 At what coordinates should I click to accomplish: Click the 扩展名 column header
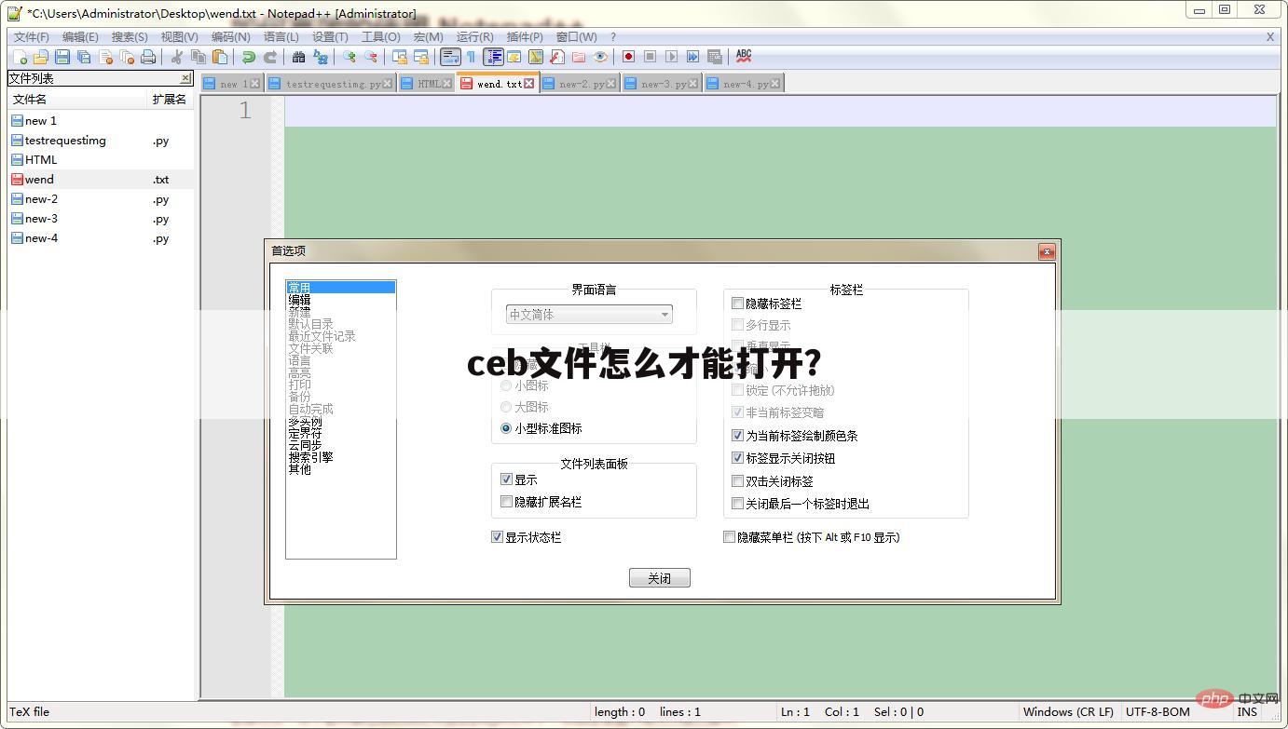[169, 99]
